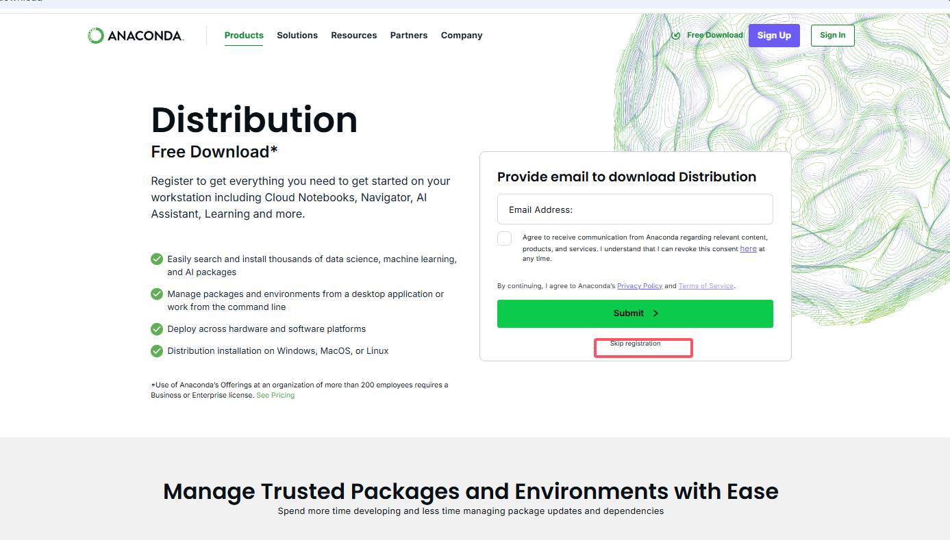This screenshot has height=540, width=950.
Task: Click the arrow icon on the Submit button
Action: click(655, 313)
